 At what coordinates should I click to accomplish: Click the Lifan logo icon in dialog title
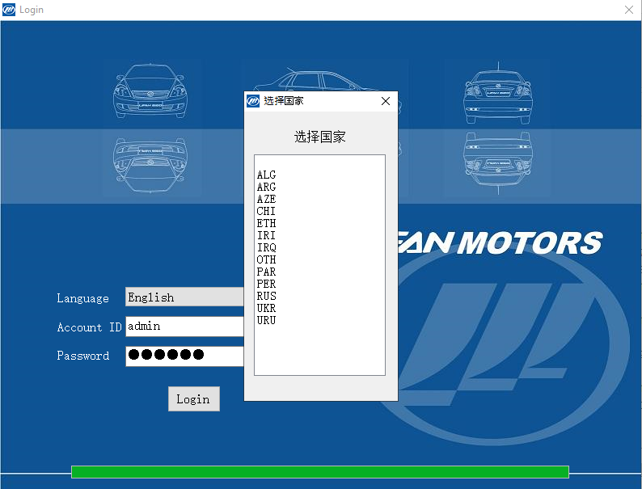[253, 101]
